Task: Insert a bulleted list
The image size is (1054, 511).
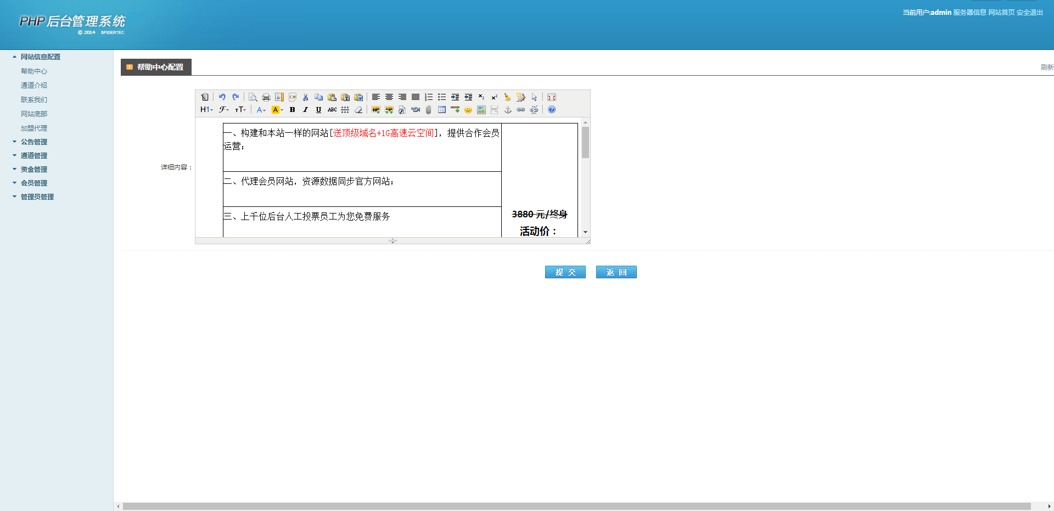Action: (x=442, y=97)
